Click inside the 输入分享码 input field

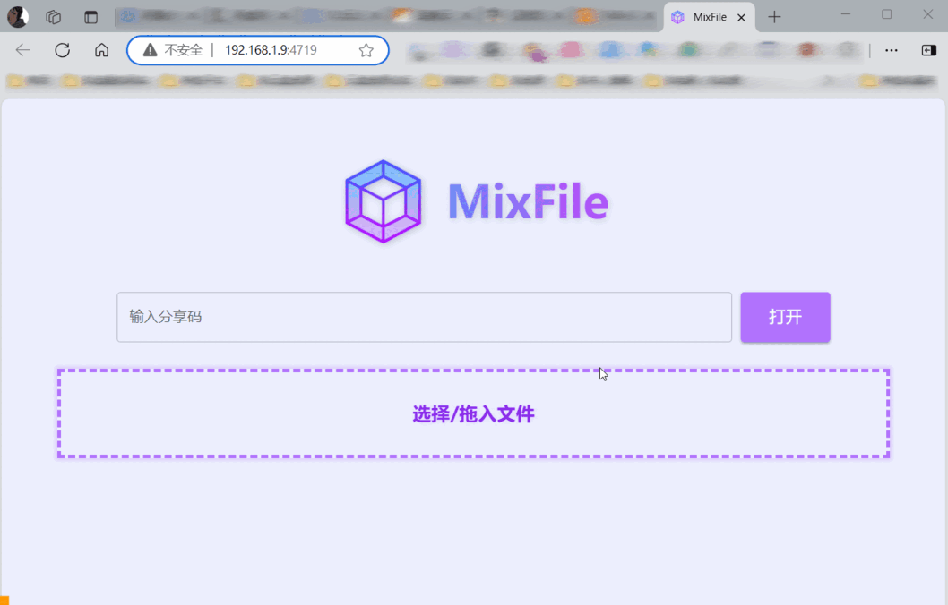pyautogui.click(x=424, y=317)
